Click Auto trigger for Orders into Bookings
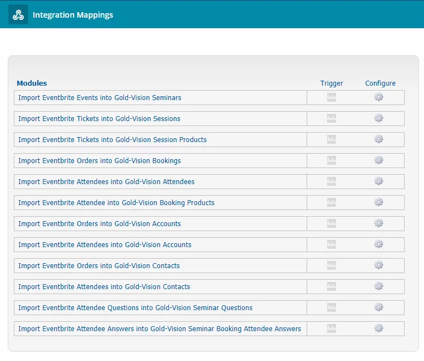Image resolution: width=424 pixels, height=361 pixels. [332, 161]
